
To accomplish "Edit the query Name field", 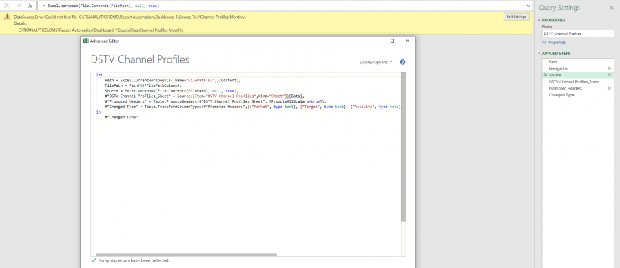I will 578,34.
